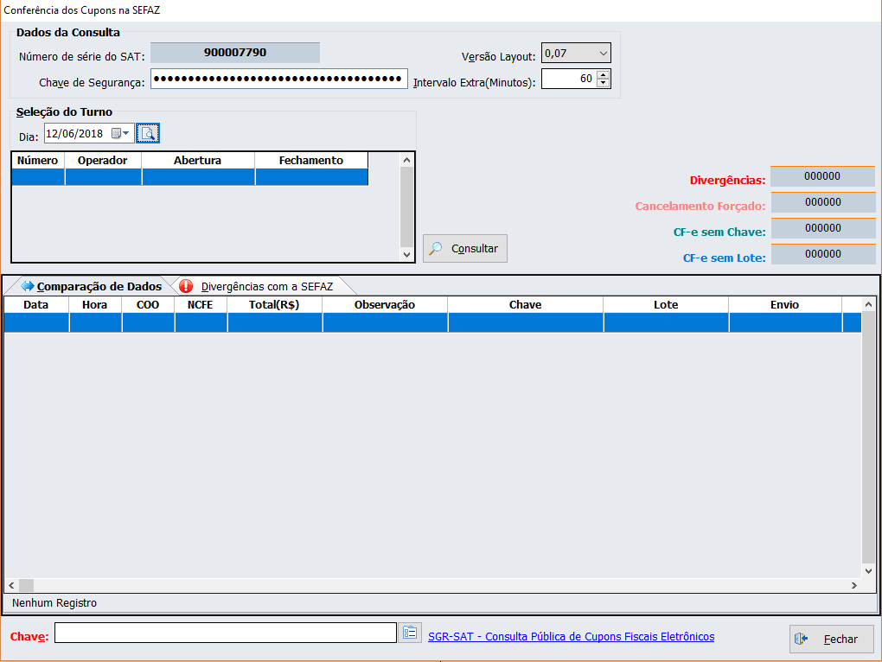Click the Fechar button

point(831,640)
